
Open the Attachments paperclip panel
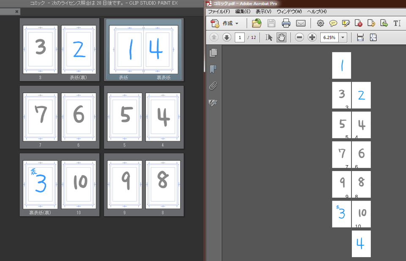(214, 86)
